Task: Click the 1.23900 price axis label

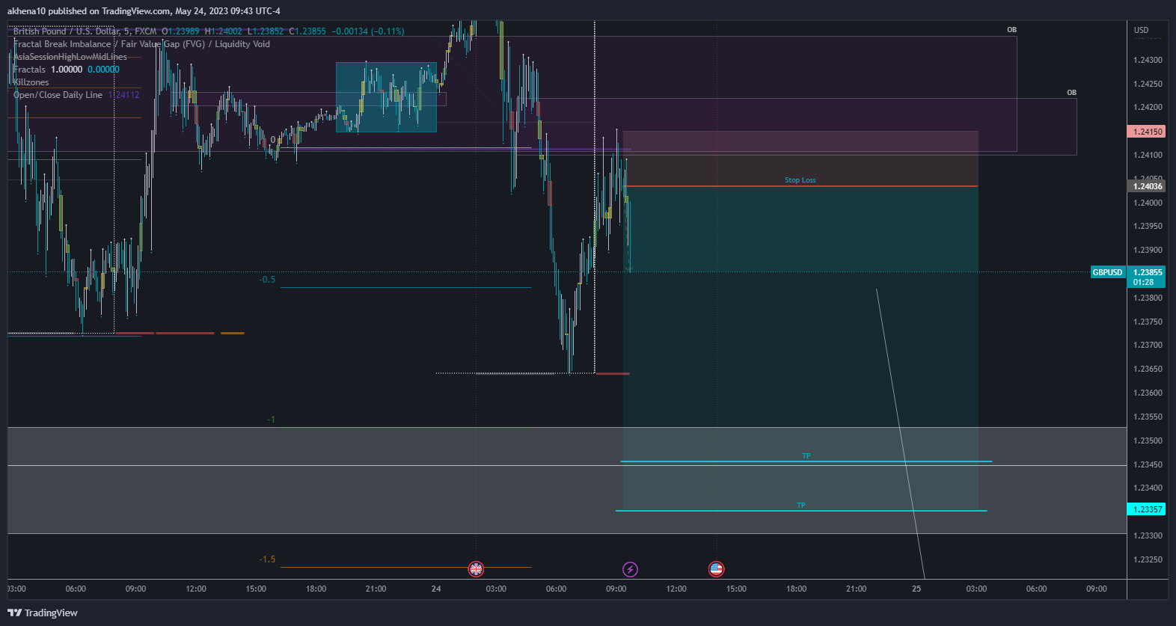Action: point(1148,251)
